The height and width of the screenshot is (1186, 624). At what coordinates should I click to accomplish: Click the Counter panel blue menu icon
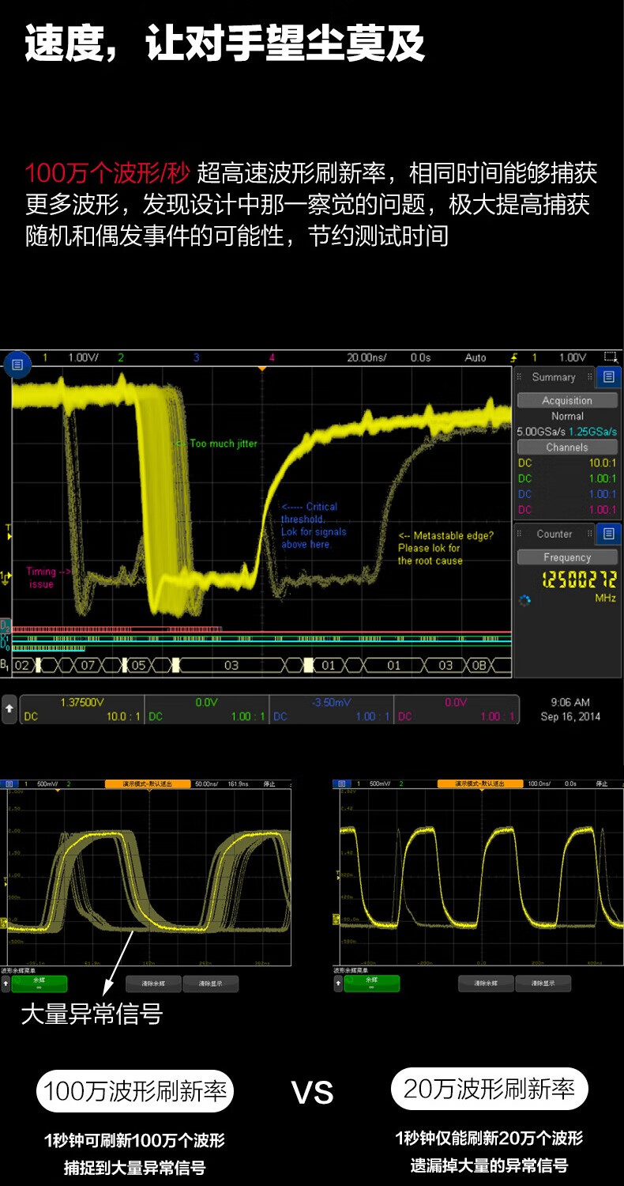click(608, 534)
